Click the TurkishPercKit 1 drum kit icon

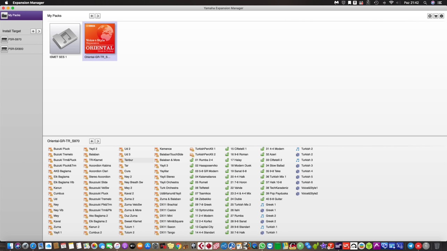(x=192, y=149)
